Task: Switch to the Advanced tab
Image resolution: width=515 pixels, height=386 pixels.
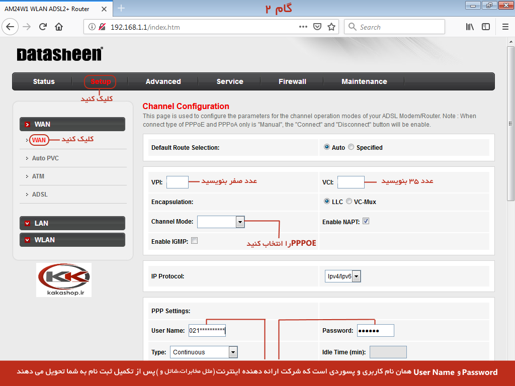Action: point(163,81)
